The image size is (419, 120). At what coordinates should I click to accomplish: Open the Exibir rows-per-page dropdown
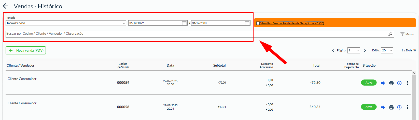click(x=387, y=50)
